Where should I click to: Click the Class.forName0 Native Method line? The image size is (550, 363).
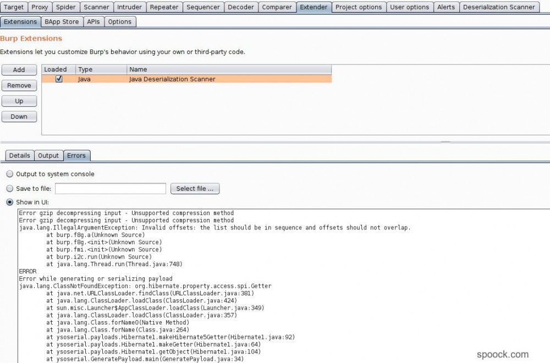point(118,323)
